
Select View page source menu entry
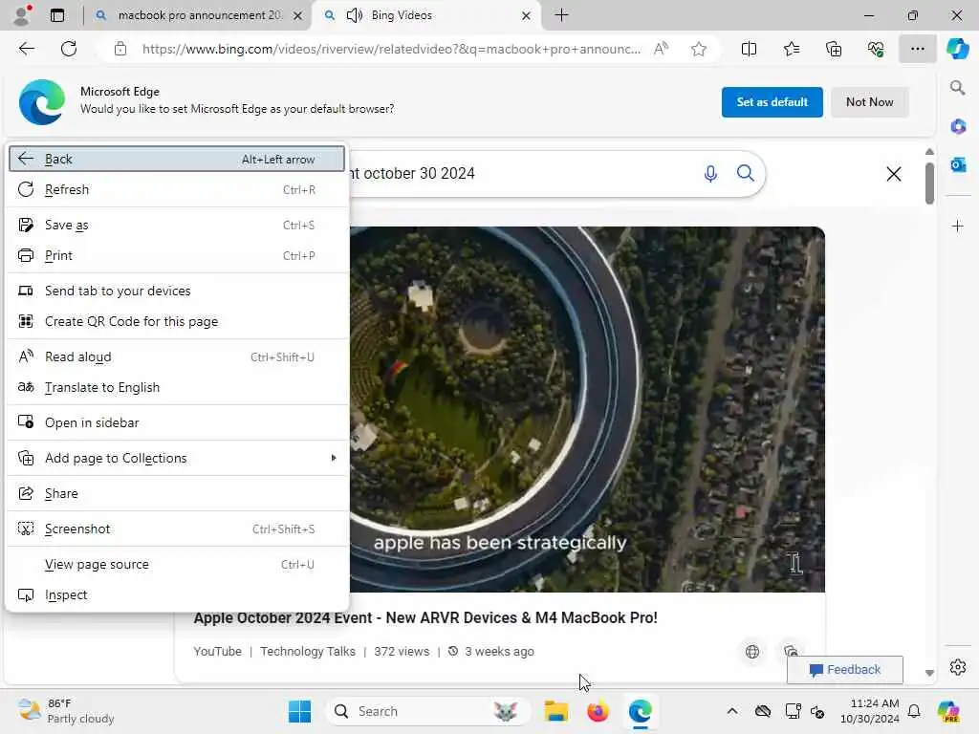click(177, 564)
